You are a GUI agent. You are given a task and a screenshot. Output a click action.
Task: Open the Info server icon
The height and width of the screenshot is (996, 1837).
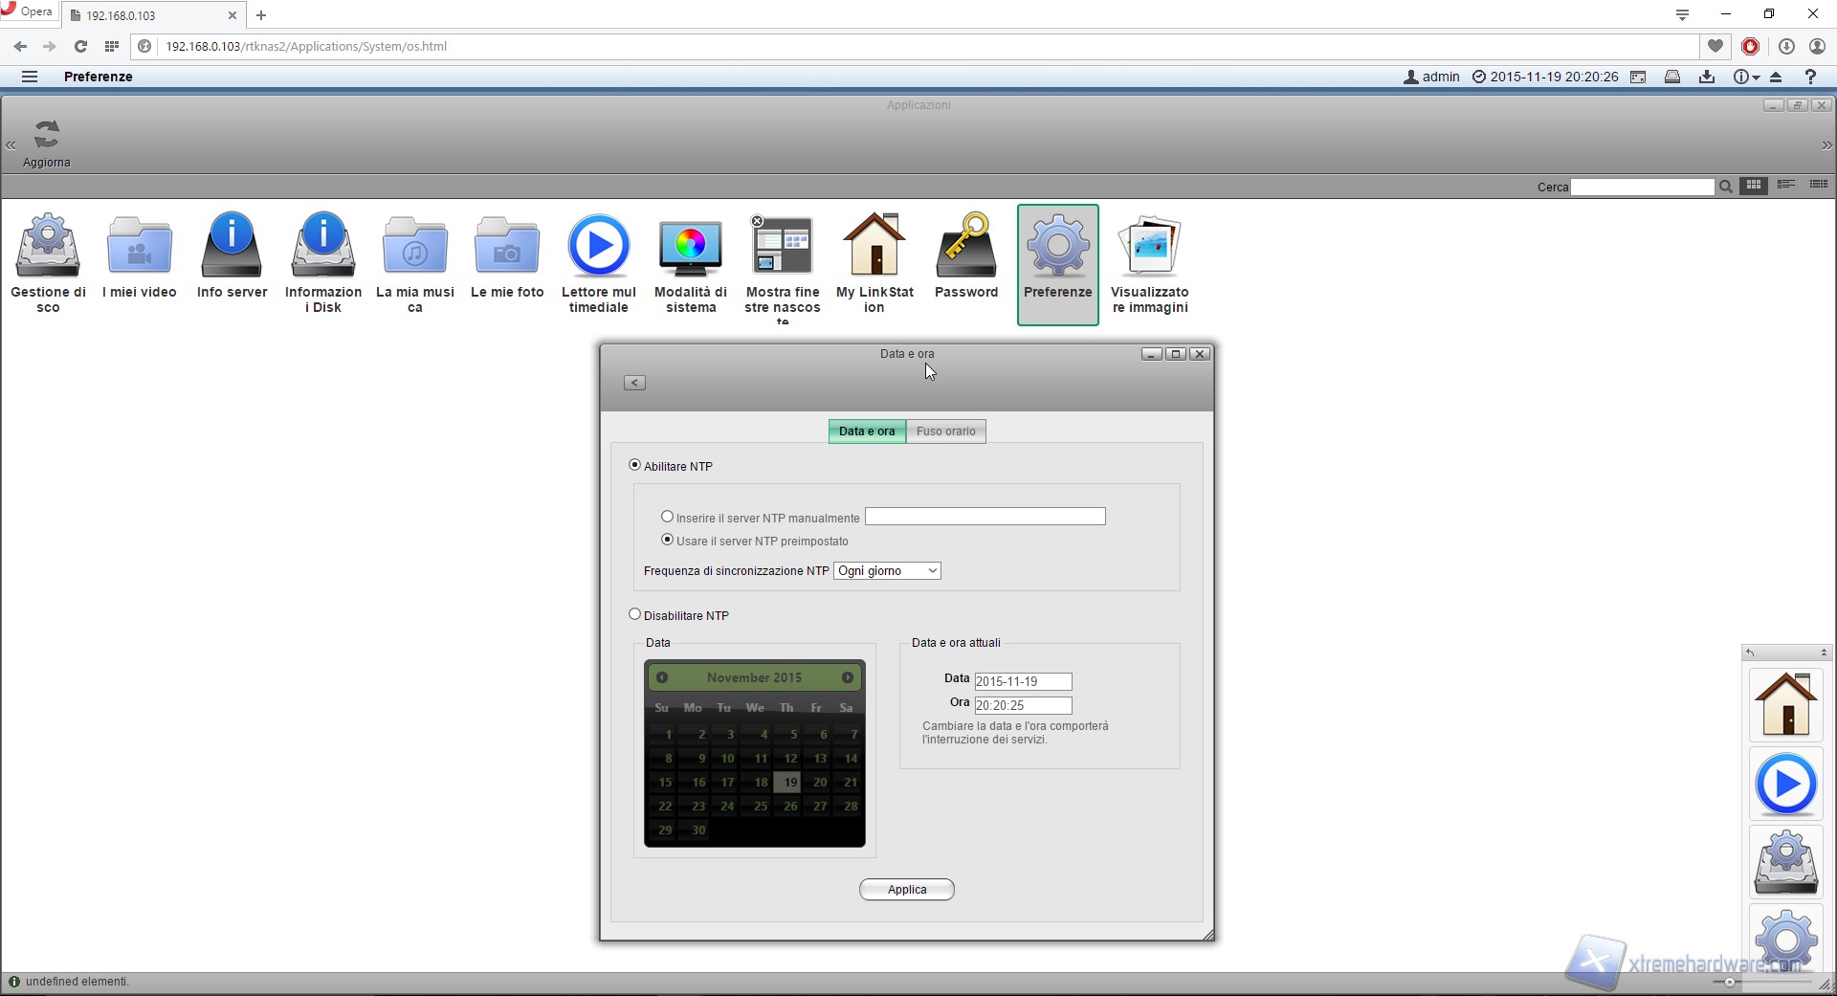pos(232,247)
